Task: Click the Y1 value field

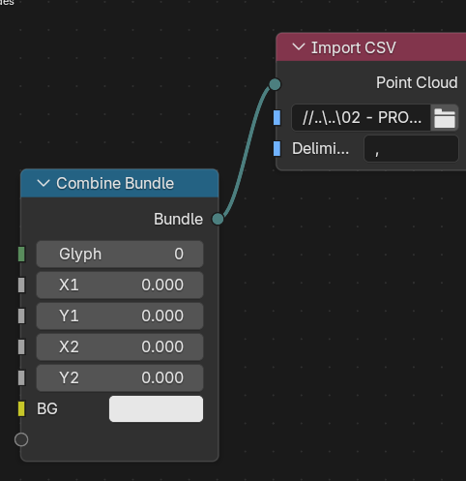Action: click(x=120, y=316)
